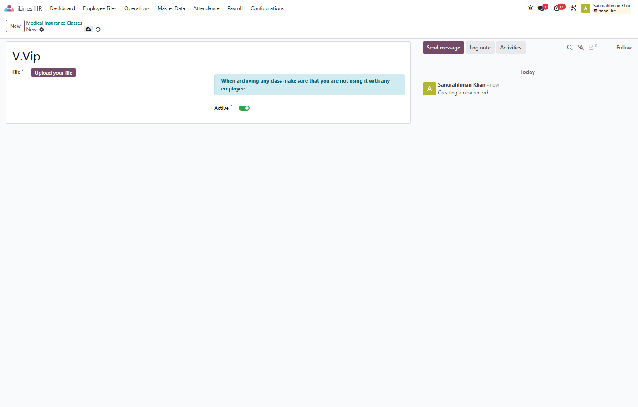Viewport: 638px width, 407px height.
Task: Click the iLines HR app logo icon
Action: [9, 8]
